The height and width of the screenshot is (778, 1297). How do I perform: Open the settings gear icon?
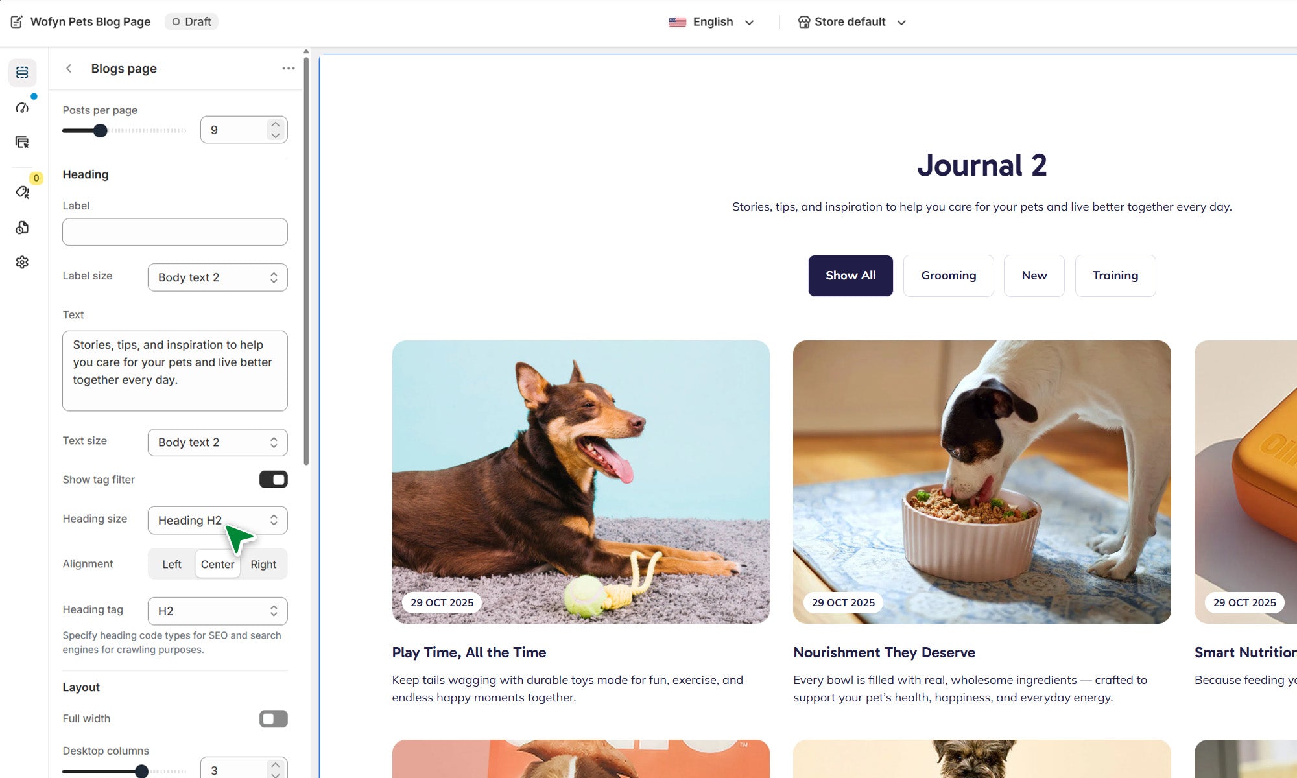[x=22, y=262]
